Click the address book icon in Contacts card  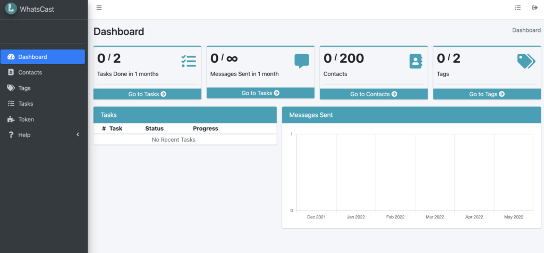pos(415,61)
